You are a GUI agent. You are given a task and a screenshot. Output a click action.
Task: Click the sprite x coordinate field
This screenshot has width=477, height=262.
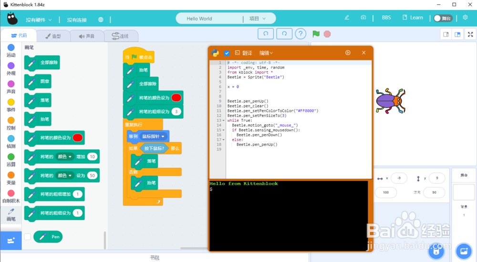click(399, 178)
